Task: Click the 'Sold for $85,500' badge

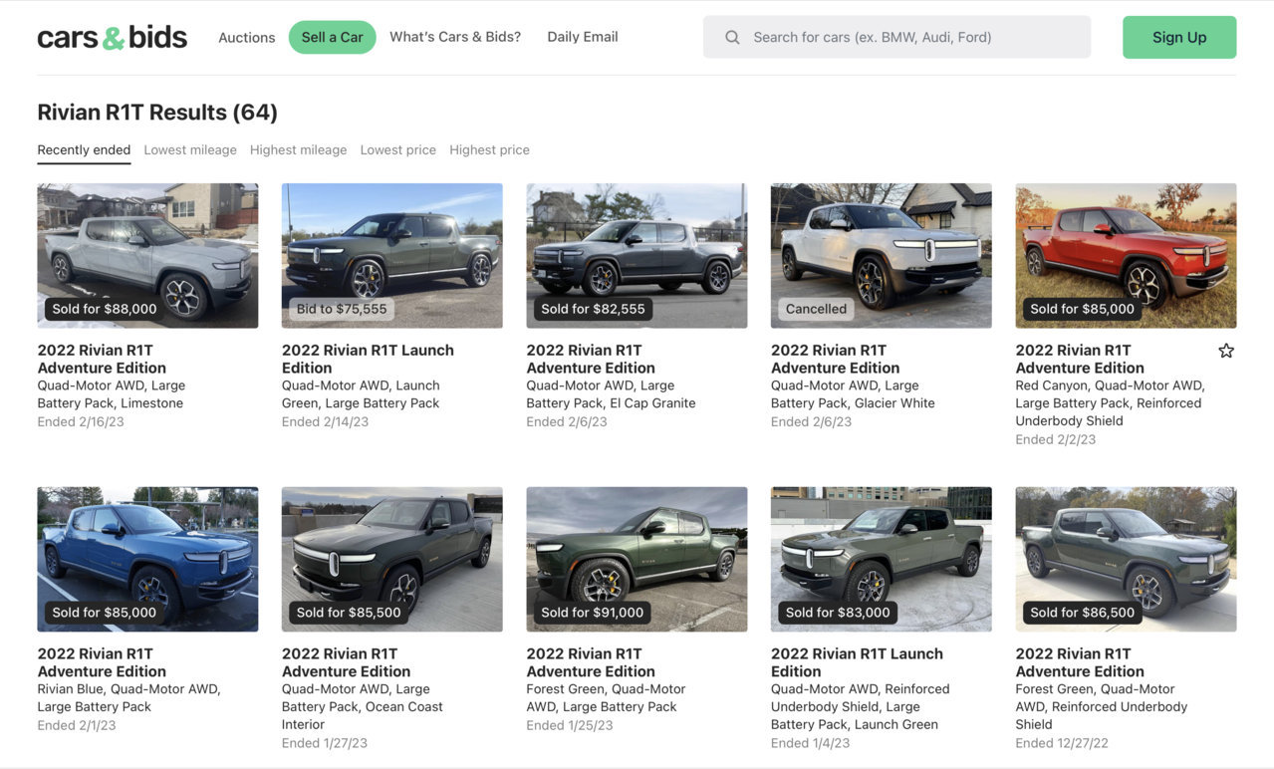Action: pos(349,613)
